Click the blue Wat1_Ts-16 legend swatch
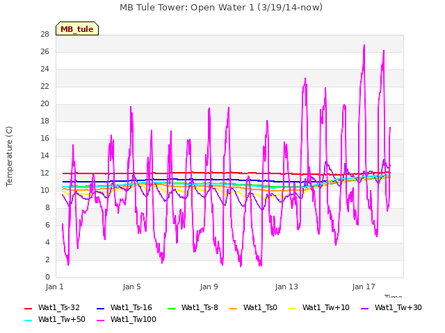Screen dimensions: 445x333 tap(100, 308)
